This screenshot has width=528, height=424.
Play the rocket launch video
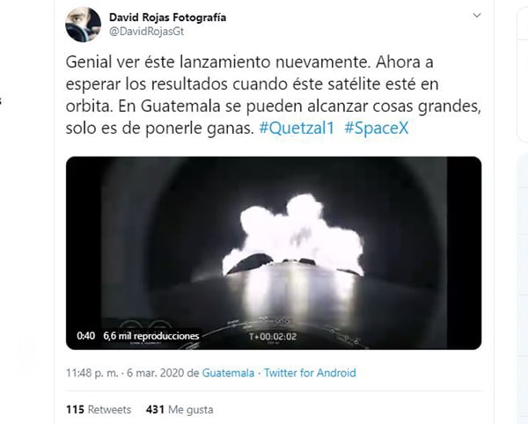point(274,253)
